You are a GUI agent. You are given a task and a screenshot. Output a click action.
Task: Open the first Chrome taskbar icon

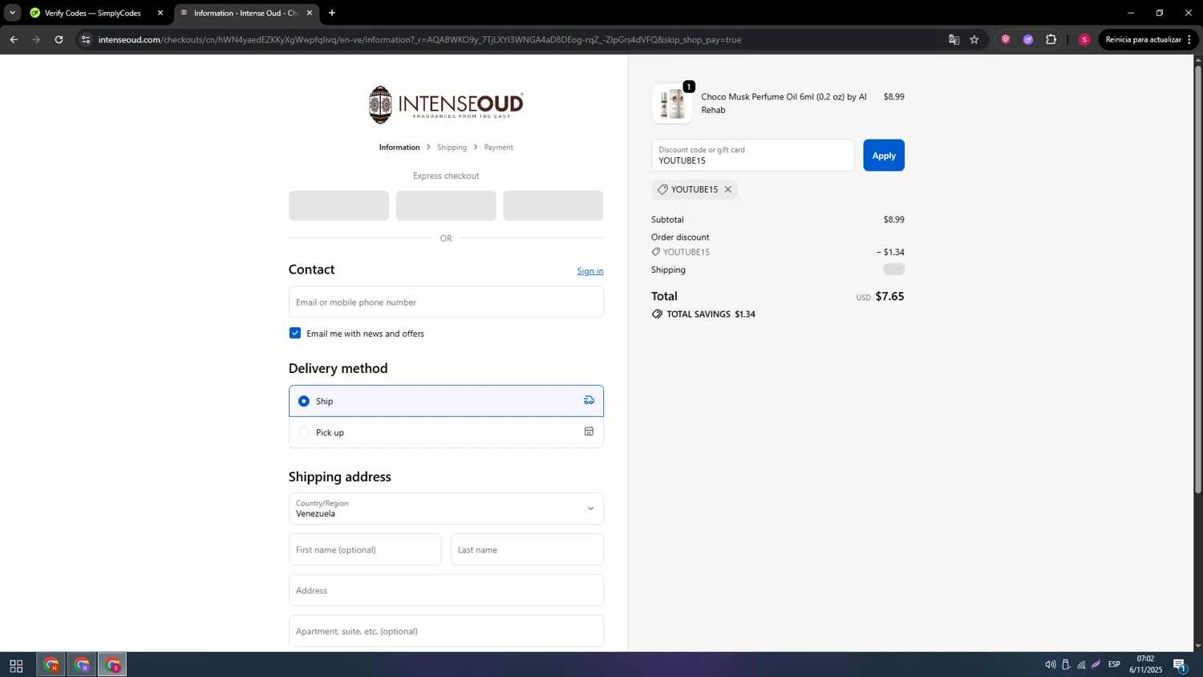coord(51,665)
